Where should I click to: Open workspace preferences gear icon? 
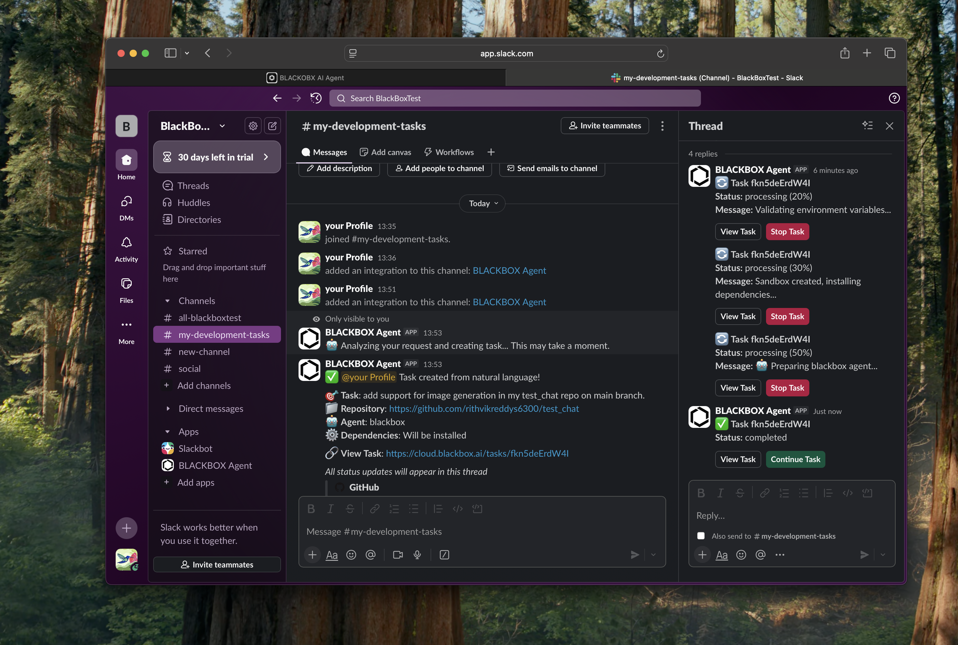[253, 126]
